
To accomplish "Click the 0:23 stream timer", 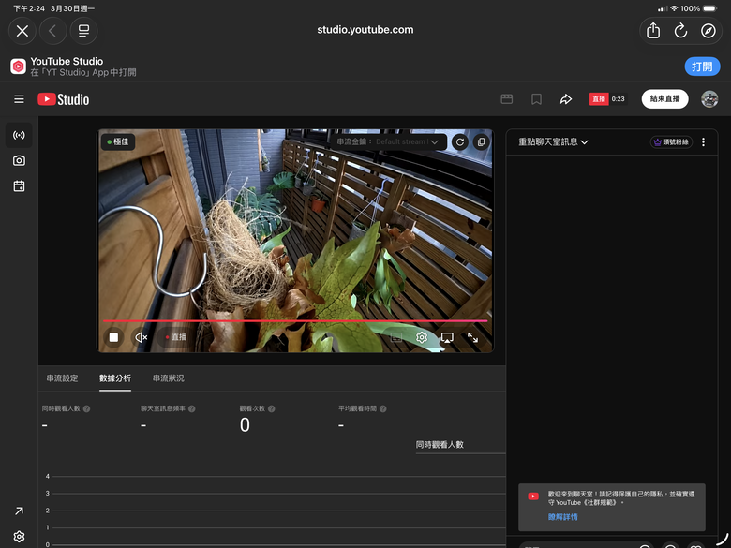I will pyautogui.click(x=619, y=99).
